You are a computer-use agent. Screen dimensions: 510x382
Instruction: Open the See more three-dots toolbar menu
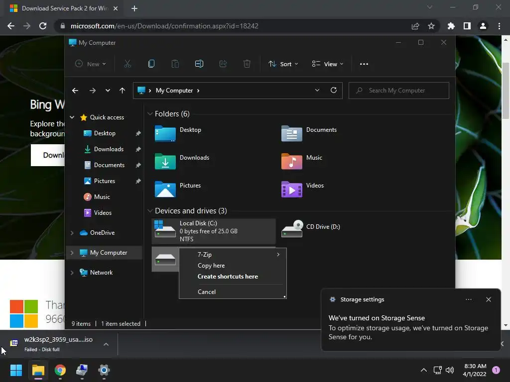[x=364, y=64]
